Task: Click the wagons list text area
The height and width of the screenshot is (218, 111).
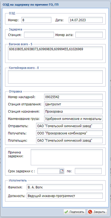Action: tap(55, 53)
